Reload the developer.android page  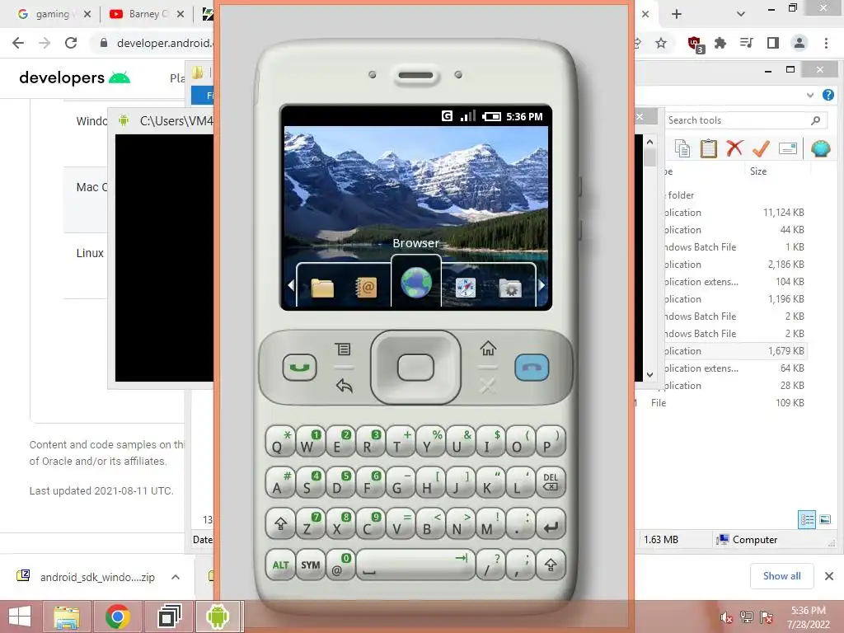click(x=71, y=43)
